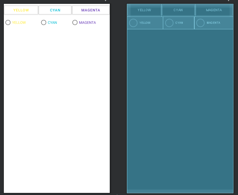Click the YELLOW button in blueprint view
This screenshot has height=195, width=238.
(144, 10)
